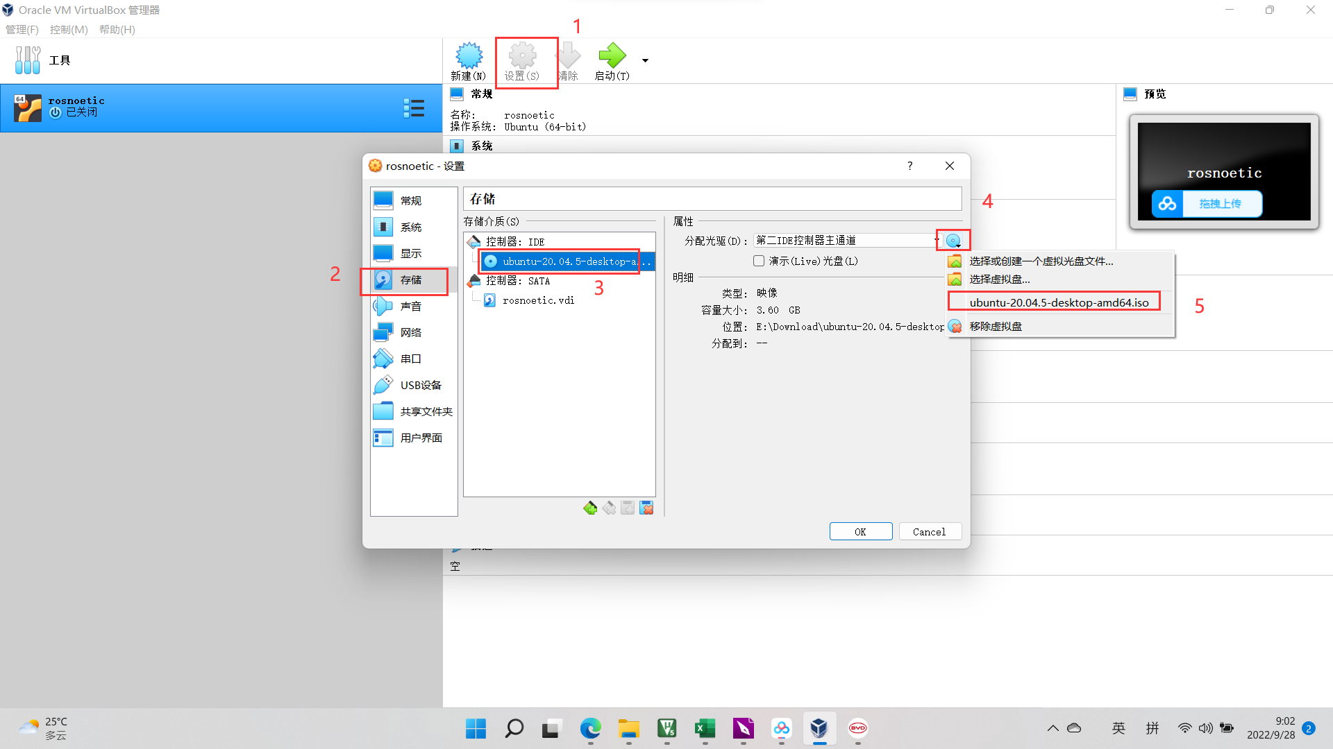1333x749 pixels.
Task: Select the 共享文件夹 settings category
Action: click(414, 411)
